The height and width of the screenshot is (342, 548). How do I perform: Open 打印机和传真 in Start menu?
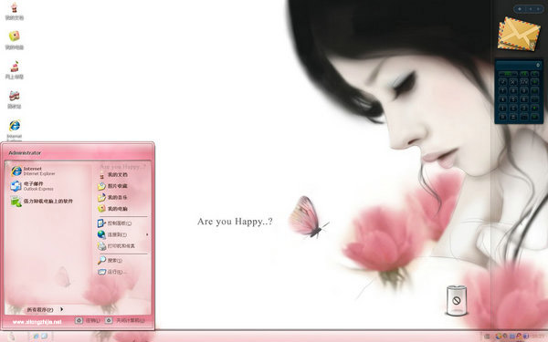116,246
